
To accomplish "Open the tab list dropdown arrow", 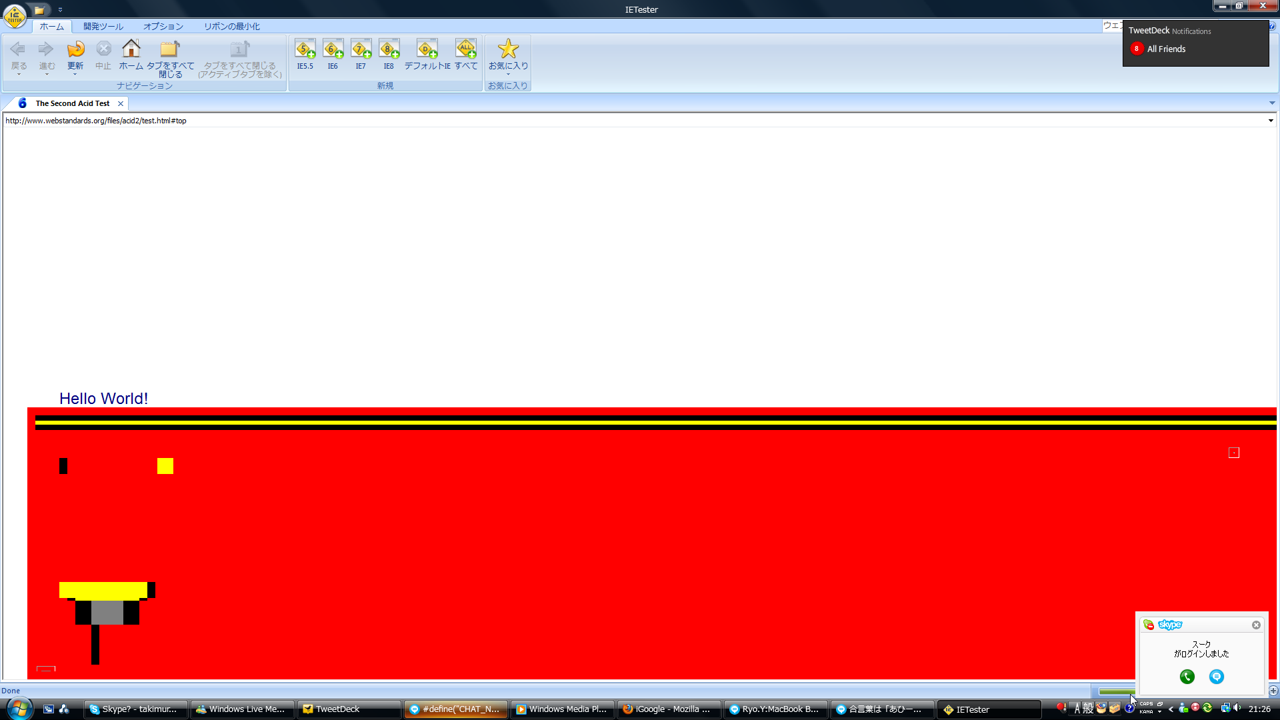I will point(1272,103).
